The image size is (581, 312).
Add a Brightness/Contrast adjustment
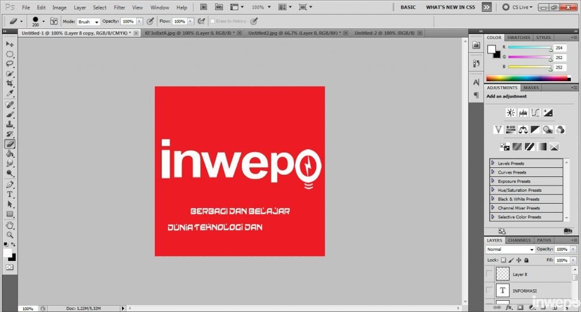(511, 113)
